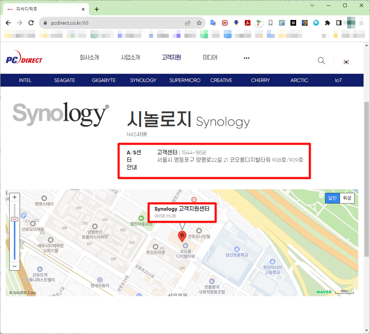Screen dimensions: 370x334
Task: Click the 선유도나인빌 map label
Action: click(x=199, y=236)
